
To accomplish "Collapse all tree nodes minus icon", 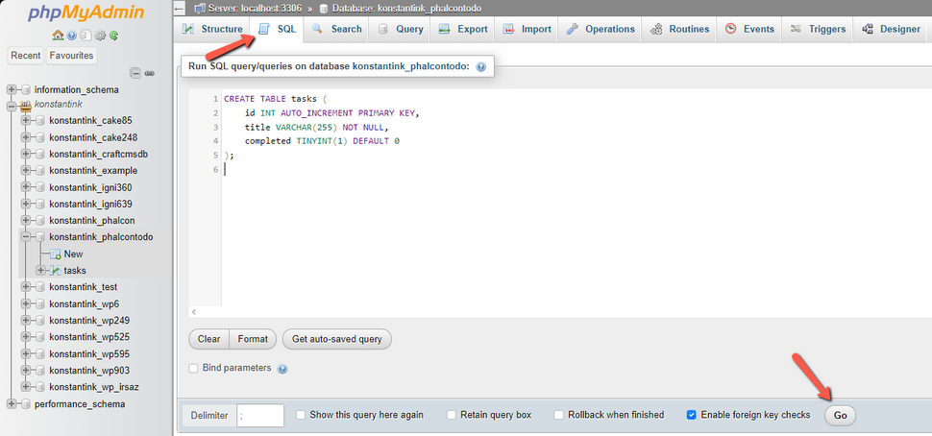I will click(135, 74).
